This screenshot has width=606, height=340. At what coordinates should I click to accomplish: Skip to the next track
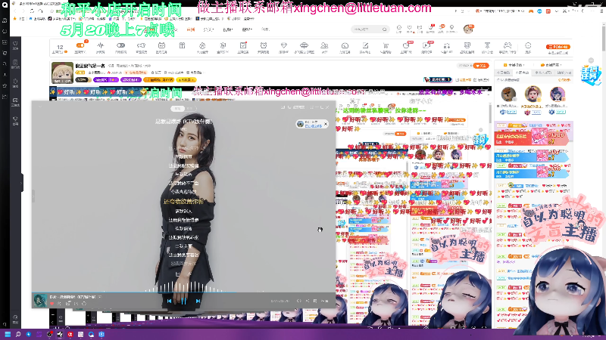coord(198,301)
